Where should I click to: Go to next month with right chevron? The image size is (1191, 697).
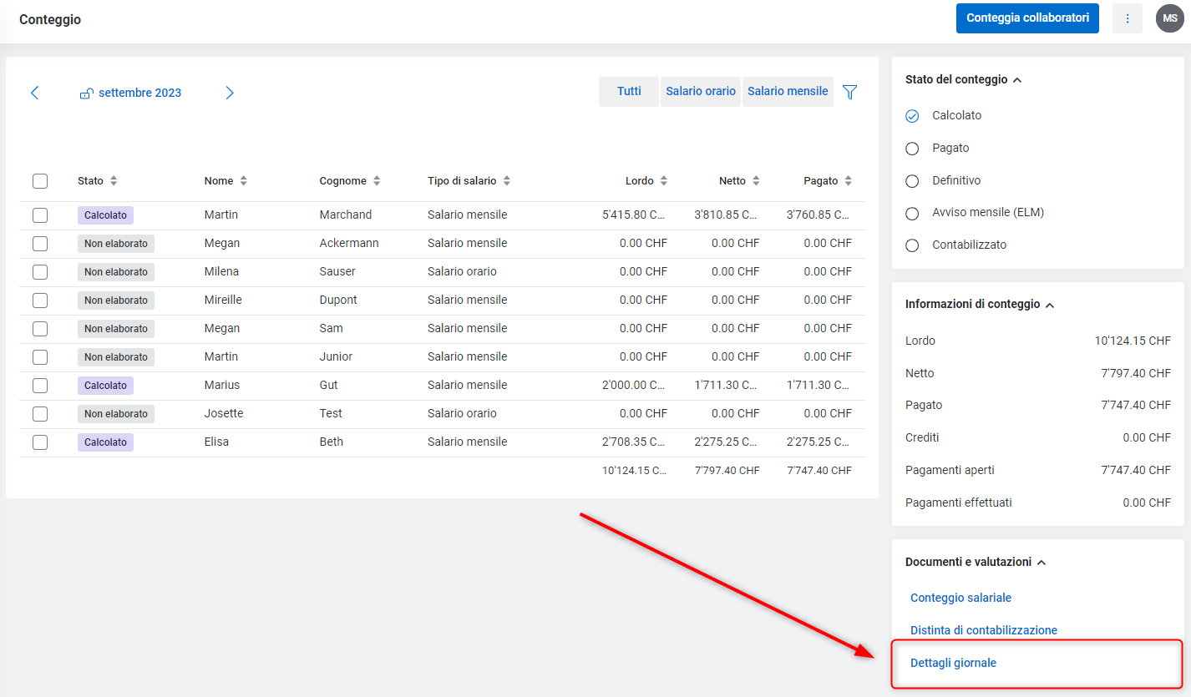pyautogui.click(x=230, y=93)
